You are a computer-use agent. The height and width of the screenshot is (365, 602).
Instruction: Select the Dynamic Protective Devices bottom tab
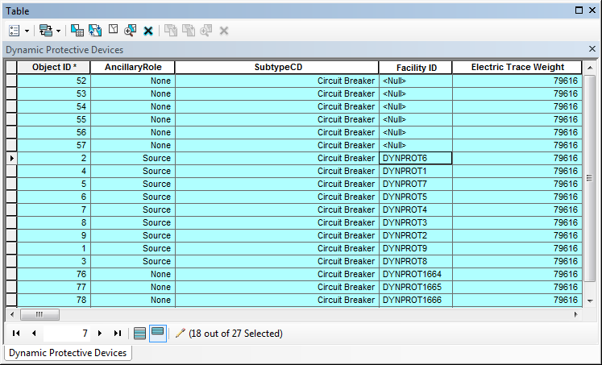68,353
